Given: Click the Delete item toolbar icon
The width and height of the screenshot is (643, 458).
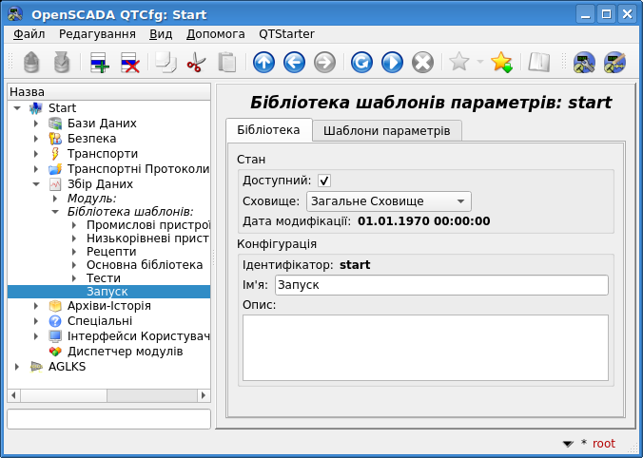Looking at the screenshot, I should click(130, 63).
